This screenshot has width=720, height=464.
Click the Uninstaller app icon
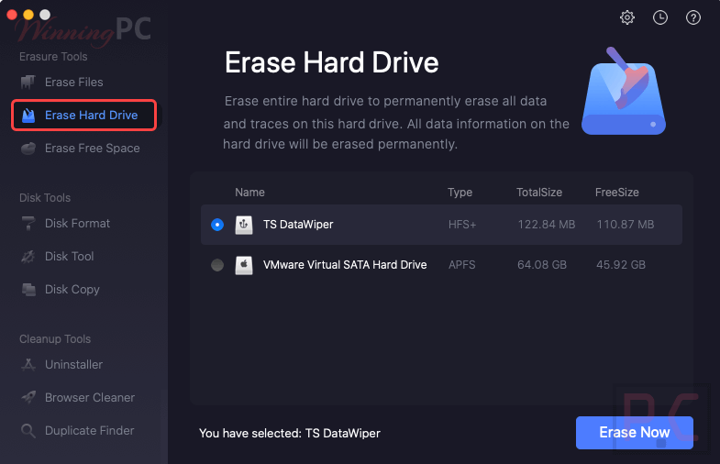coord(28,365)
